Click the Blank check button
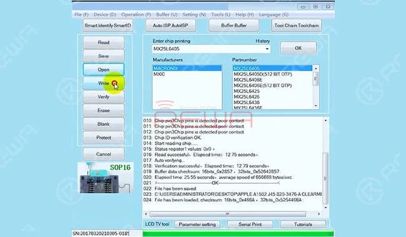The height and width of the screenshot is (237, 406). click(x=104, y=124)
